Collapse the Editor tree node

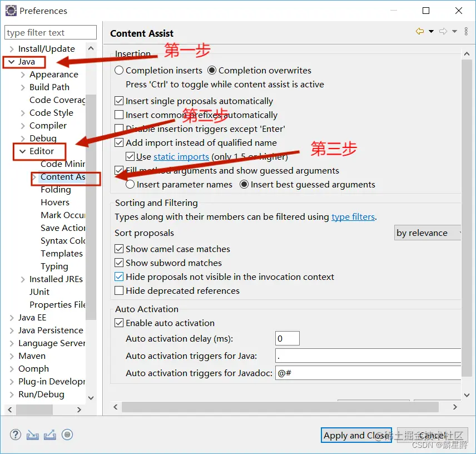23,151
